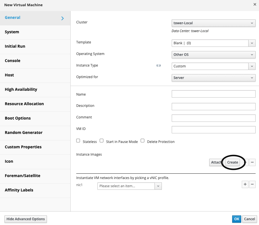Click the minus icon beside Instance Images
This screenshot has height=225, width=259.
coord(253,162)
